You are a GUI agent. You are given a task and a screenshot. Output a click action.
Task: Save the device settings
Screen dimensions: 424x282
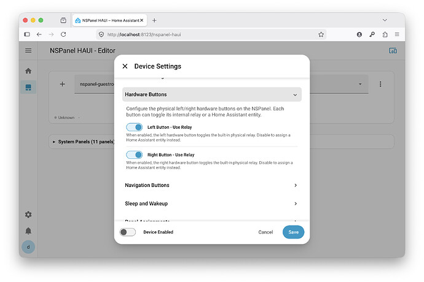tap(293, 232)
